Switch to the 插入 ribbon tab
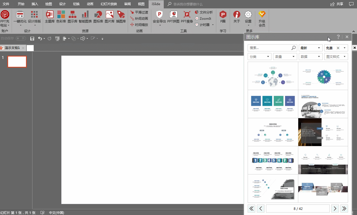Image resolution: width=357 pixels, height=215 pixels. click(x=35, y=4)
